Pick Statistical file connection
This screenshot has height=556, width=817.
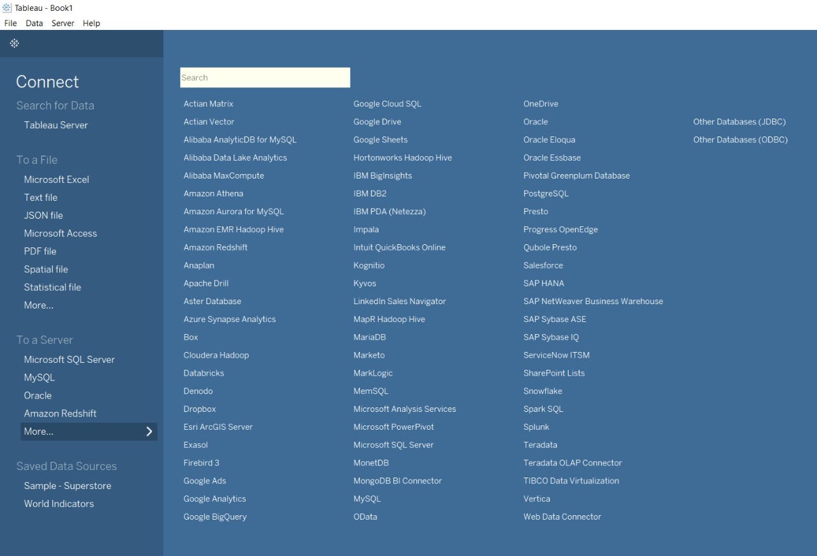[x=52, y=287]
